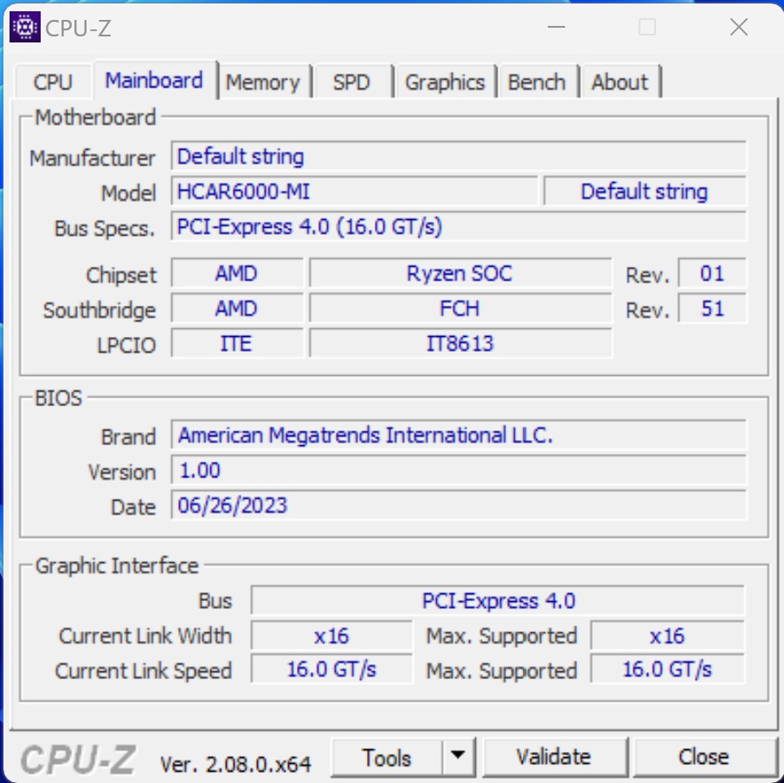Click the chipset Rev. value 01
The image size is (784, 783).
712,273
